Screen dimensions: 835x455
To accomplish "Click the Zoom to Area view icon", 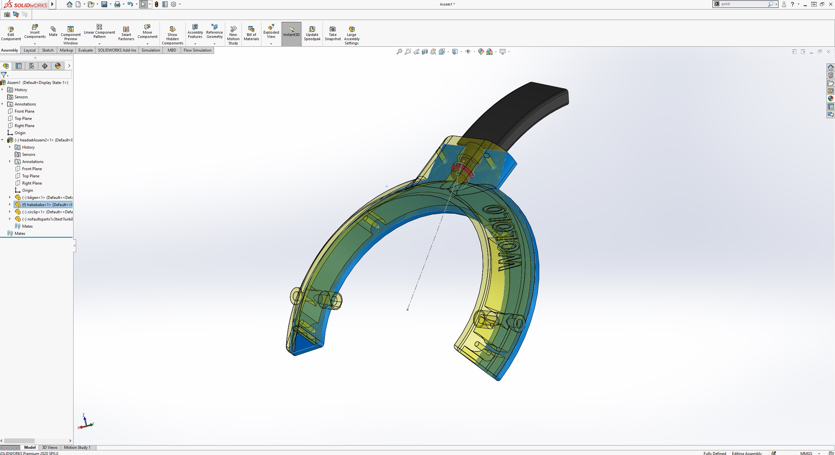I will [408, 52].
